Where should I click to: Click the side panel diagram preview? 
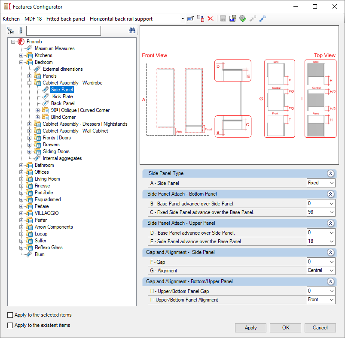[x=239, y=95]
